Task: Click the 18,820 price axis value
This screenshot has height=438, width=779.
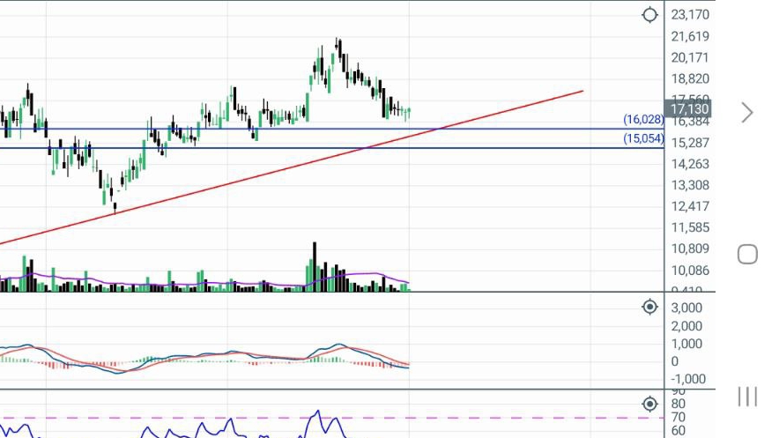Action: tap(690, 78)
